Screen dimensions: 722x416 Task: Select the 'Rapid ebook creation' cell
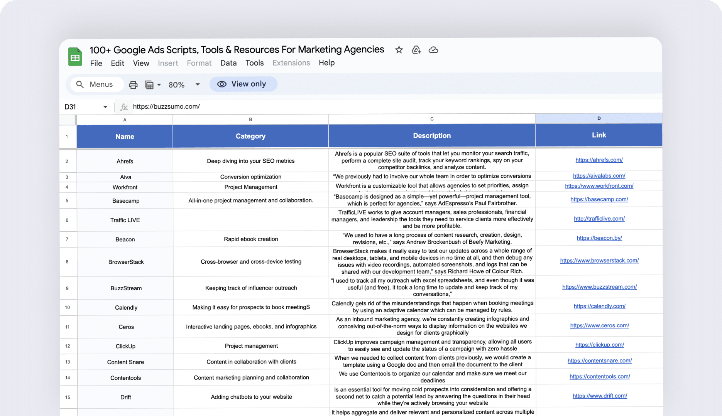point(251,239)
